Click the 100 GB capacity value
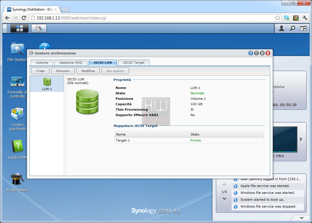312x223 pixels. [x=196, y=104]
